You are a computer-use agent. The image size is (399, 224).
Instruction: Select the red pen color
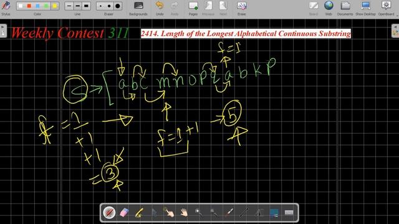[29, 6]
